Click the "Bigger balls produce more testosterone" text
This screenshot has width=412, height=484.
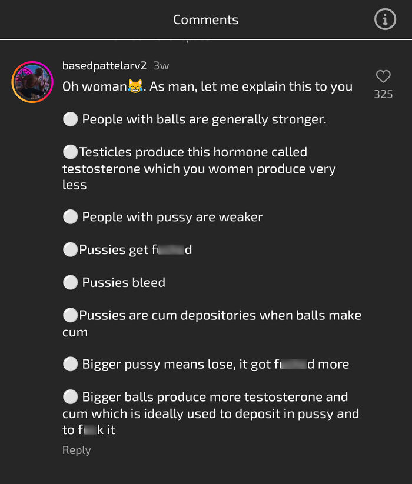tap(215, 397)
